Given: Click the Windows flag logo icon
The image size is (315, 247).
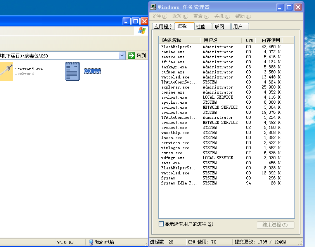Looking at the screenshot, I should pos(142,30).
